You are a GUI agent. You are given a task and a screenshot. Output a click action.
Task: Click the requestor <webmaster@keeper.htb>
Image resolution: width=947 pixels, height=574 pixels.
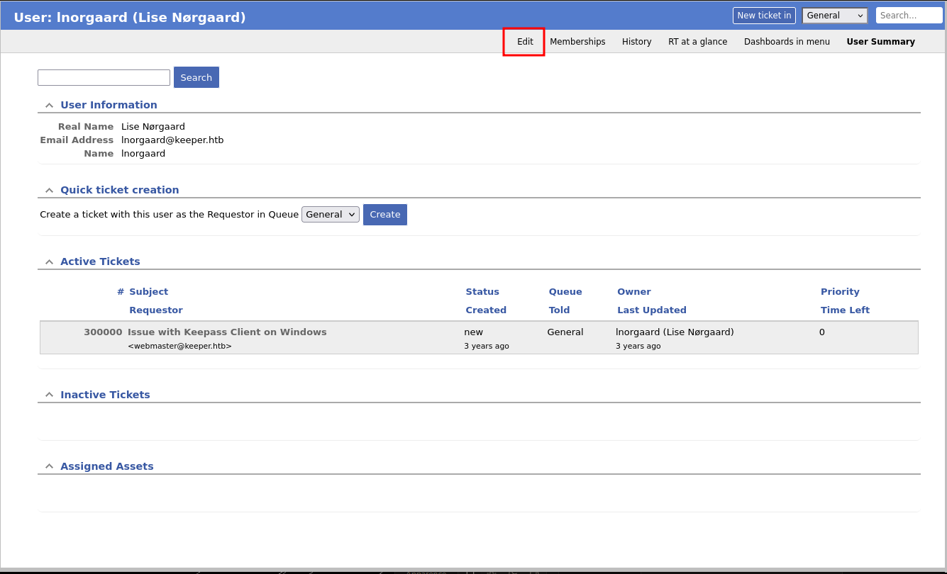point(179,347)
